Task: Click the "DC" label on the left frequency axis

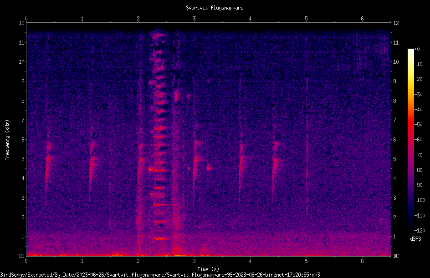Action: tap(21, 256)
